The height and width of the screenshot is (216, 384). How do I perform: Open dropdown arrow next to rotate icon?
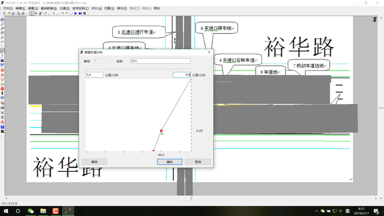pyautogui.click(x=48, y=14)
